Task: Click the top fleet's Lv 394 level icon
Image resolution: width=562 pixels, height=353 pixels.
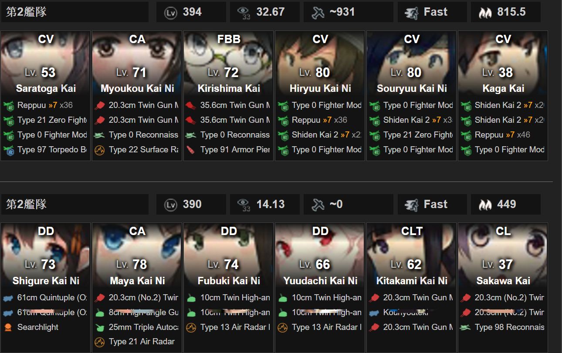Action: pyautogui.click(x=170, y=13)
